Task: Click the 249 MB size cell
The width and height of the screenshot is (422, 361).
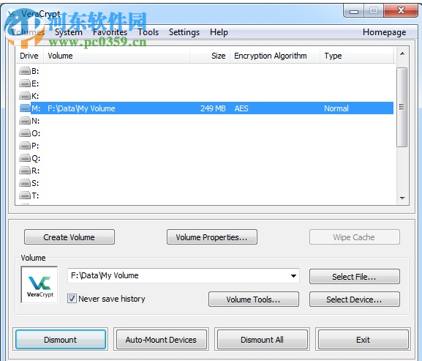Action: [213, 108]
